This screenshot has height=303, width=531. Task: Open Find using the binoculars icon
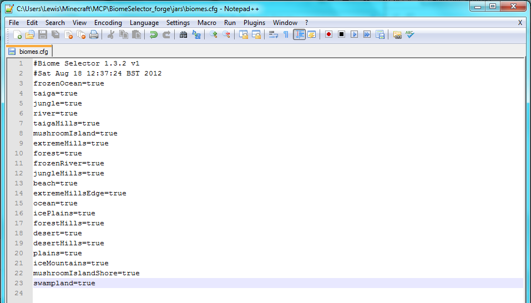click(x=183, y=34)
